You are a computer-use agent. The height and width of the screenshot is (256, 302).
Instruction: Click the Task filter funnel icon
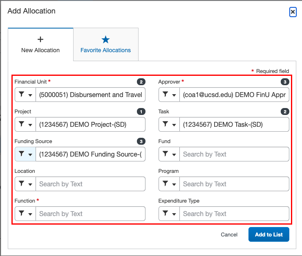(x=165, y=124)
